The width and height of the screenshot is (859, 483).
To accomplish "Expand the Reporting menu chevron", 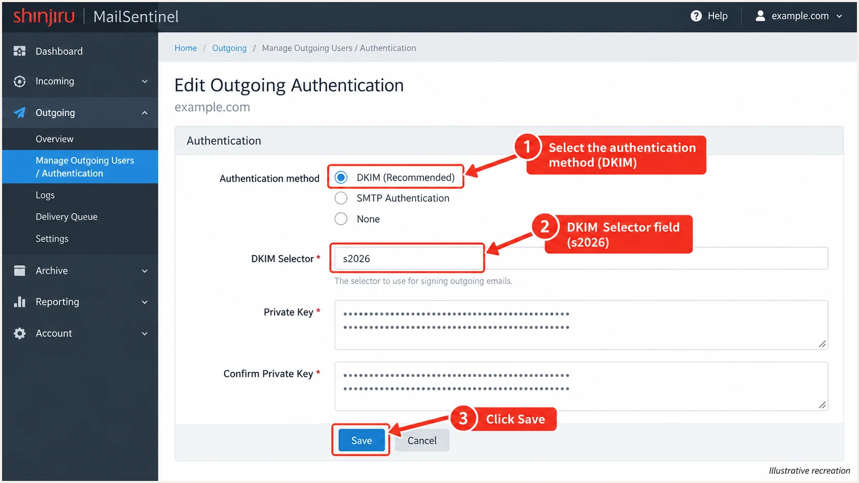I will pyautogui.click(x=145, y=302).
